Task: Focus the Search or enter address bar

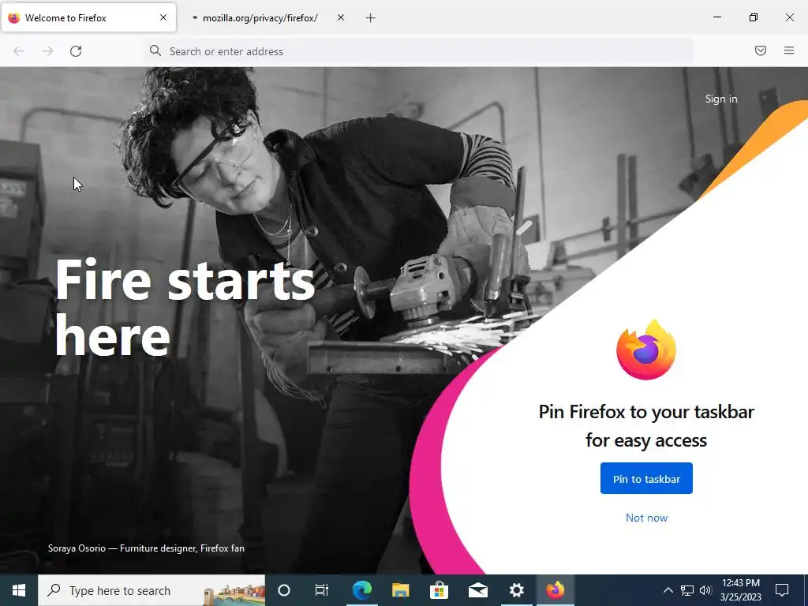Action: [x=418, y=51]
